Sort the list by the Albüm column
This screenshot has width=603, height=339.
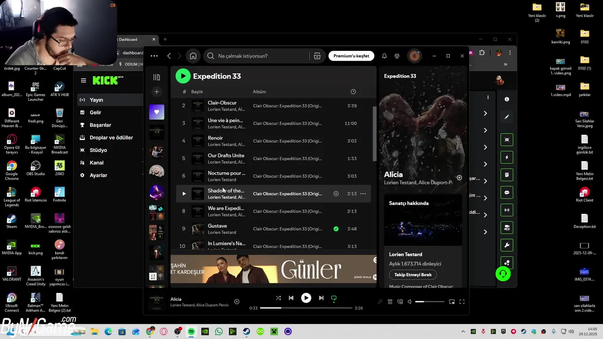[260, 92]
